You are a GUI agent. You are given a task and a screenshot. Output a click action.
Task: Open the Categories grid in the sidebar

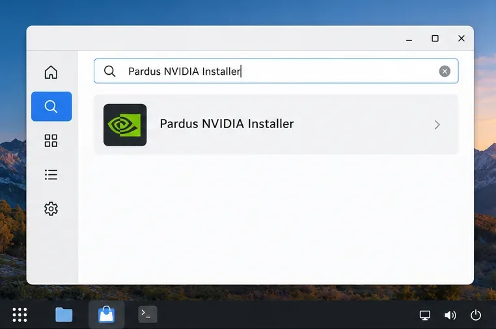[51, 140]
